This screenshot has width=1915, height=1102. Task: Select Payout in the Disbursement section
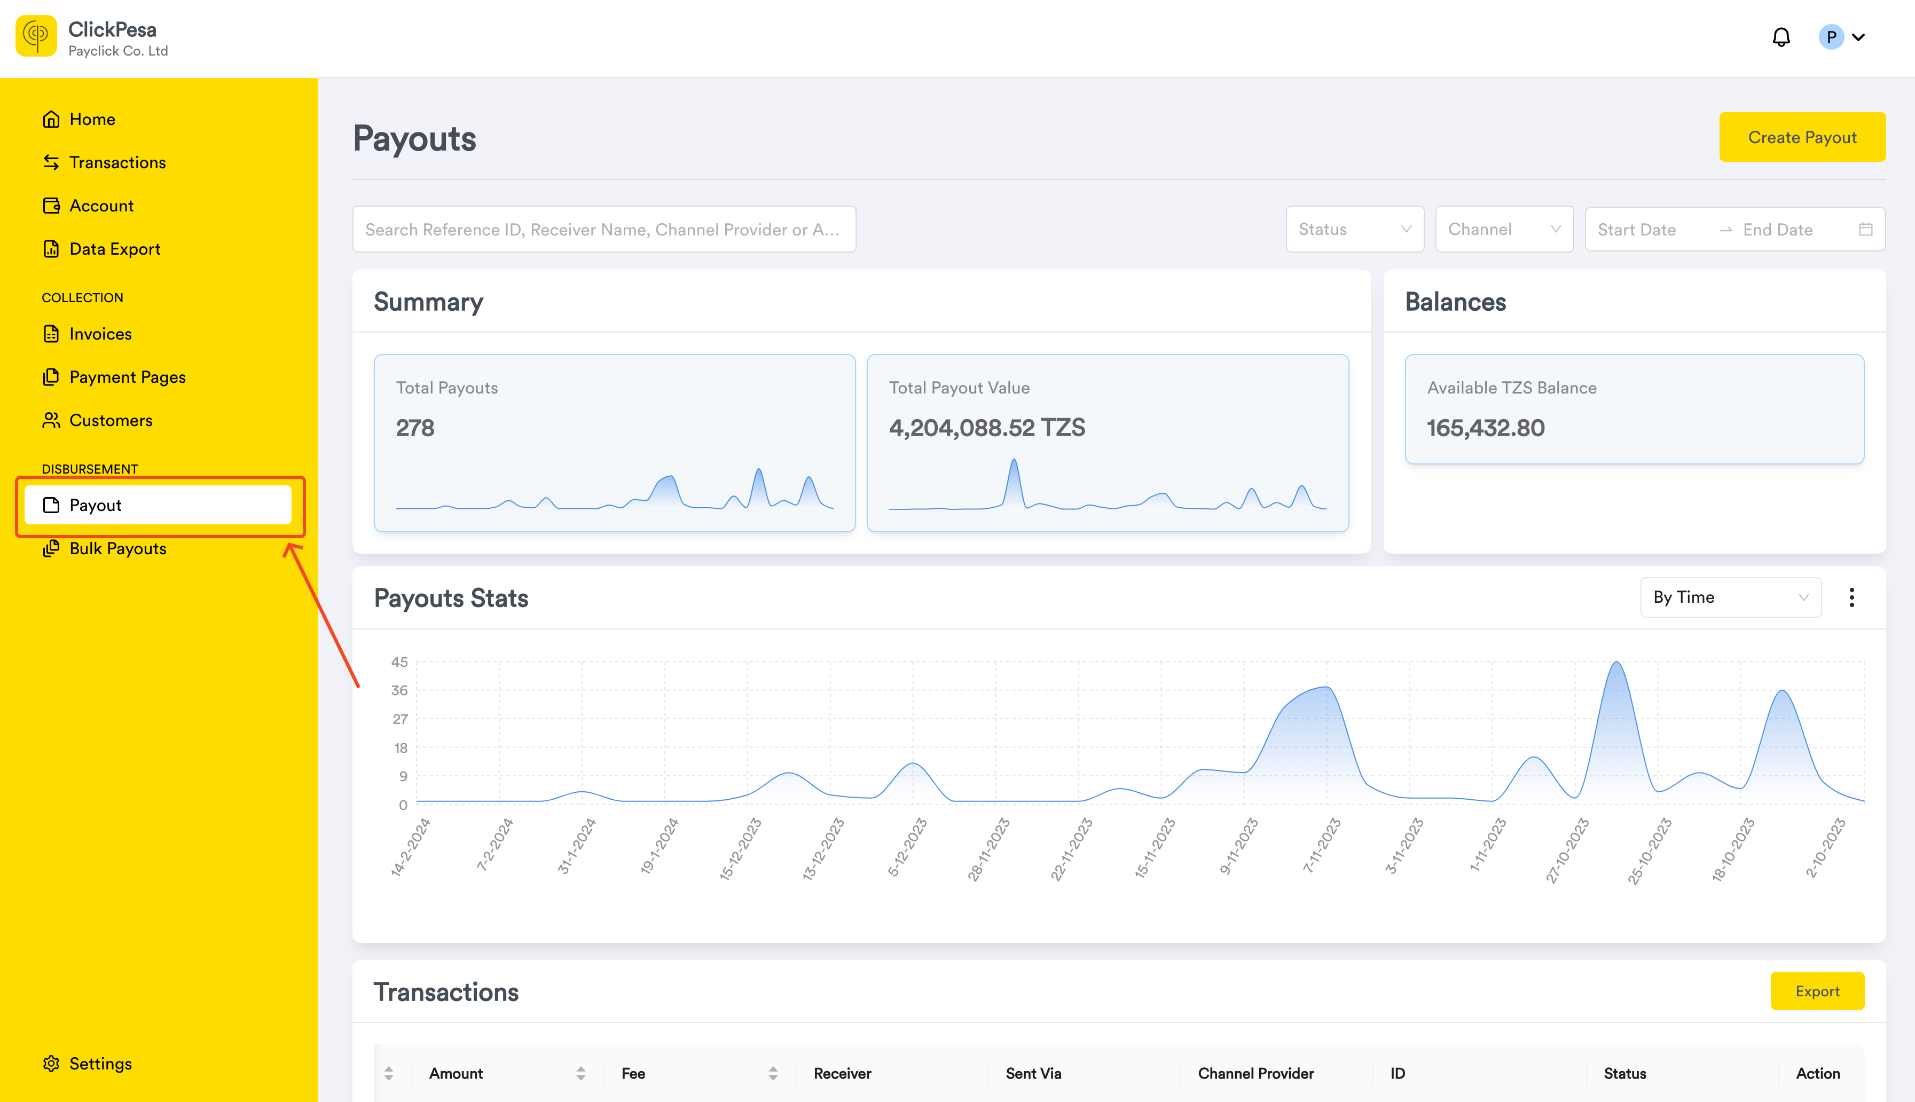158,505
